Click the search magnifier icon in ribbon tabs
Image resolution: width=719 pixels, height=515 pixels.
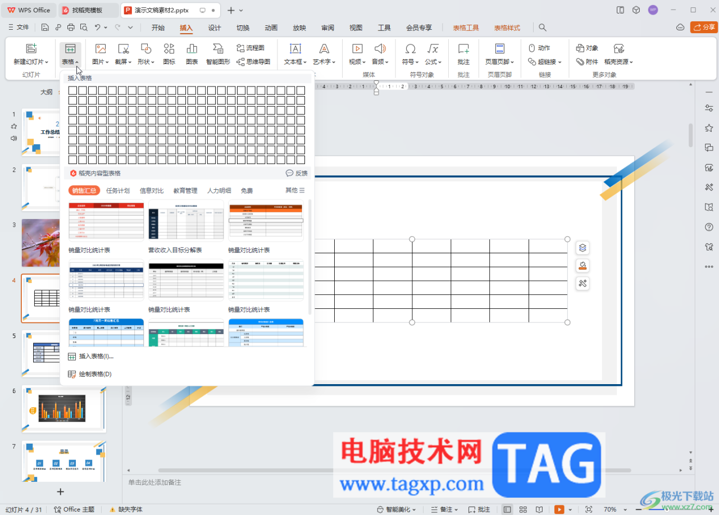(x=543, y=28)
